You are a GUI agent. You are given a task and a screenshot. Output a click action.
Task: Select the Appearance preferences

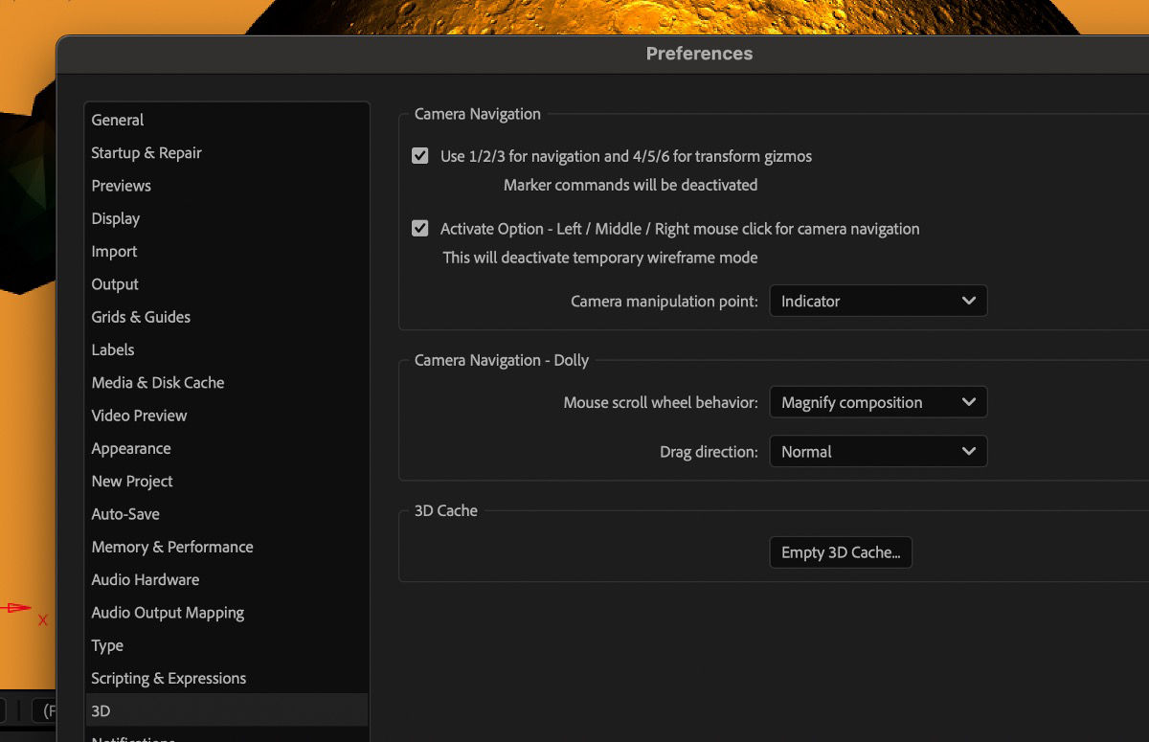coord(130,448)
